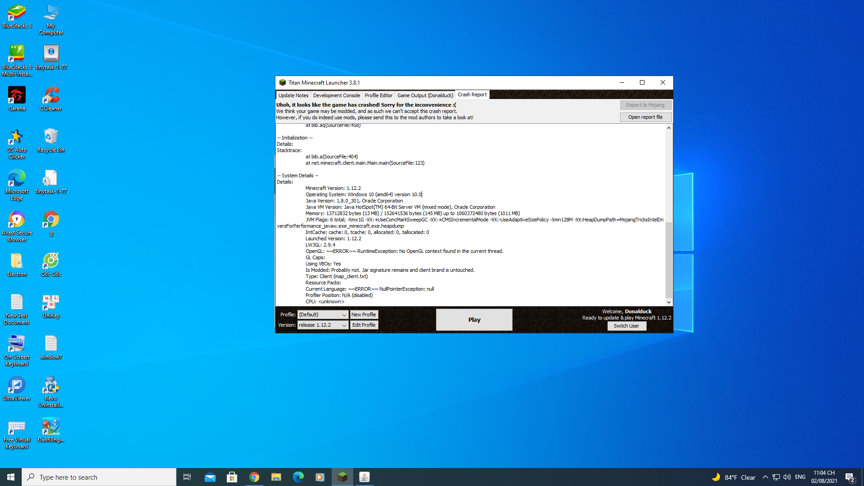The image size is (864, 486).
Task: Expand the Profile dropdown
Action: pyautogui.click(x=344, y=315)
